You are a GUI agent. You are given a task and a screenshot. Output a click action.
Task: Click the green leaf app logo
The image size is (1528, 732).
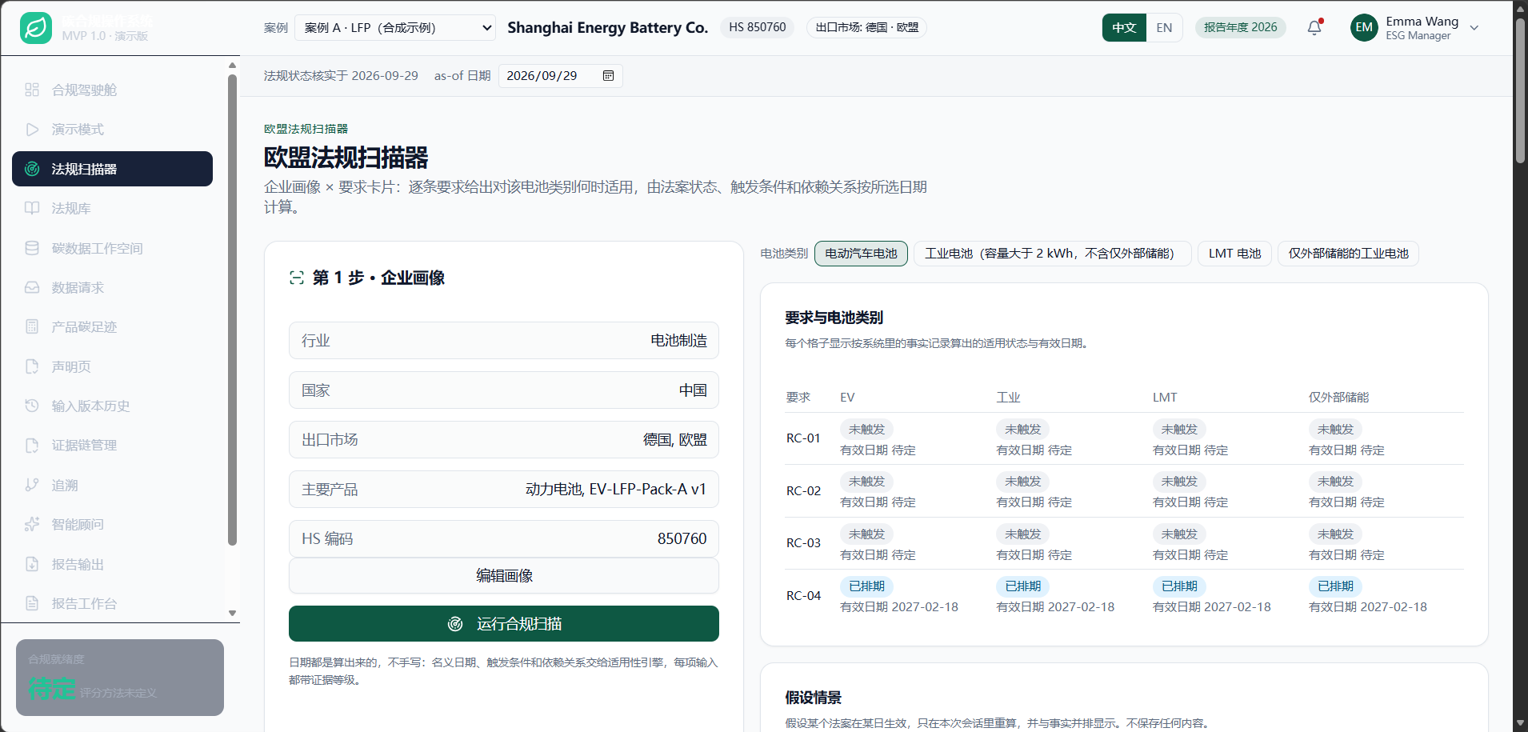[x=36, y=28]
